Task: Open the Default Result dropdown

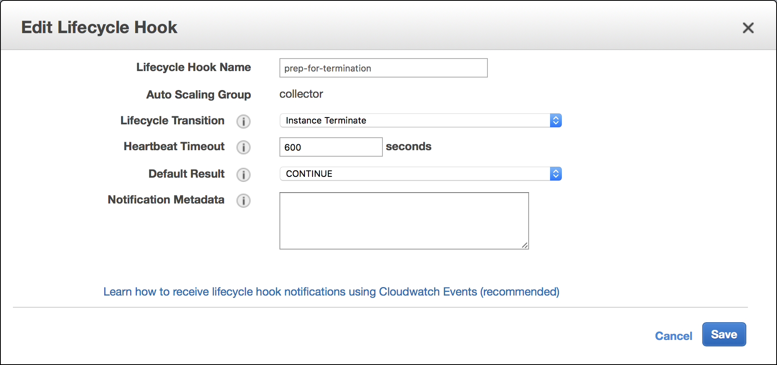Action: coord(420,174)
